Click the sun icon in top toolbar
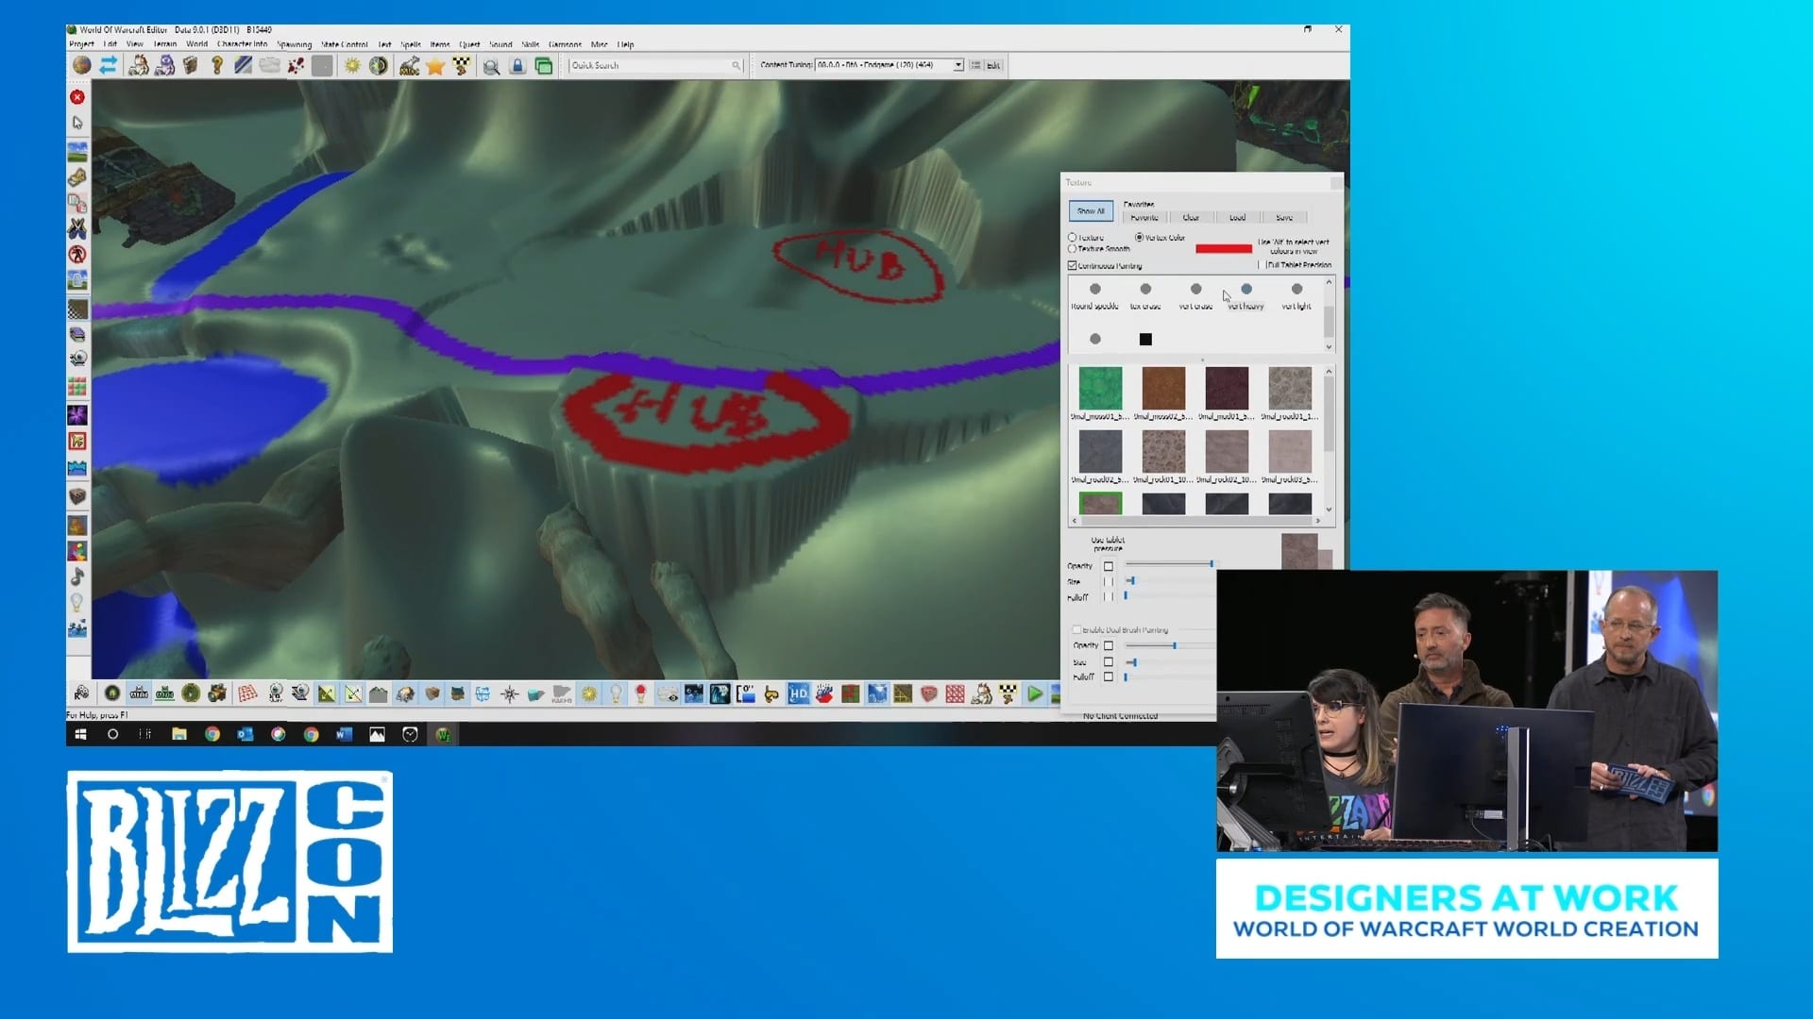 point(352,66)
